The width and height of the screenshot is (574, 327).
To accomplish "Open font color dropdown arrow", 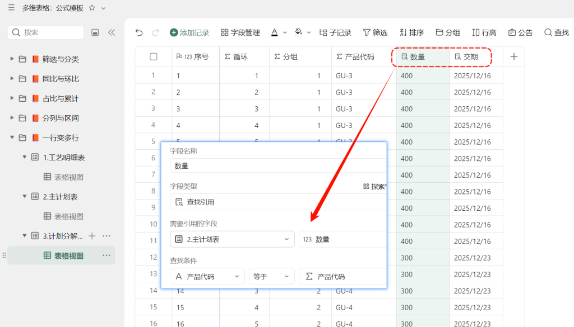I will (285, 32).
